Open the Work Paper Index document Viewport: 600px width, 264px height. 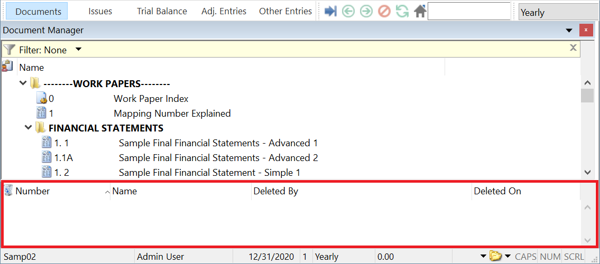(151, 99)
